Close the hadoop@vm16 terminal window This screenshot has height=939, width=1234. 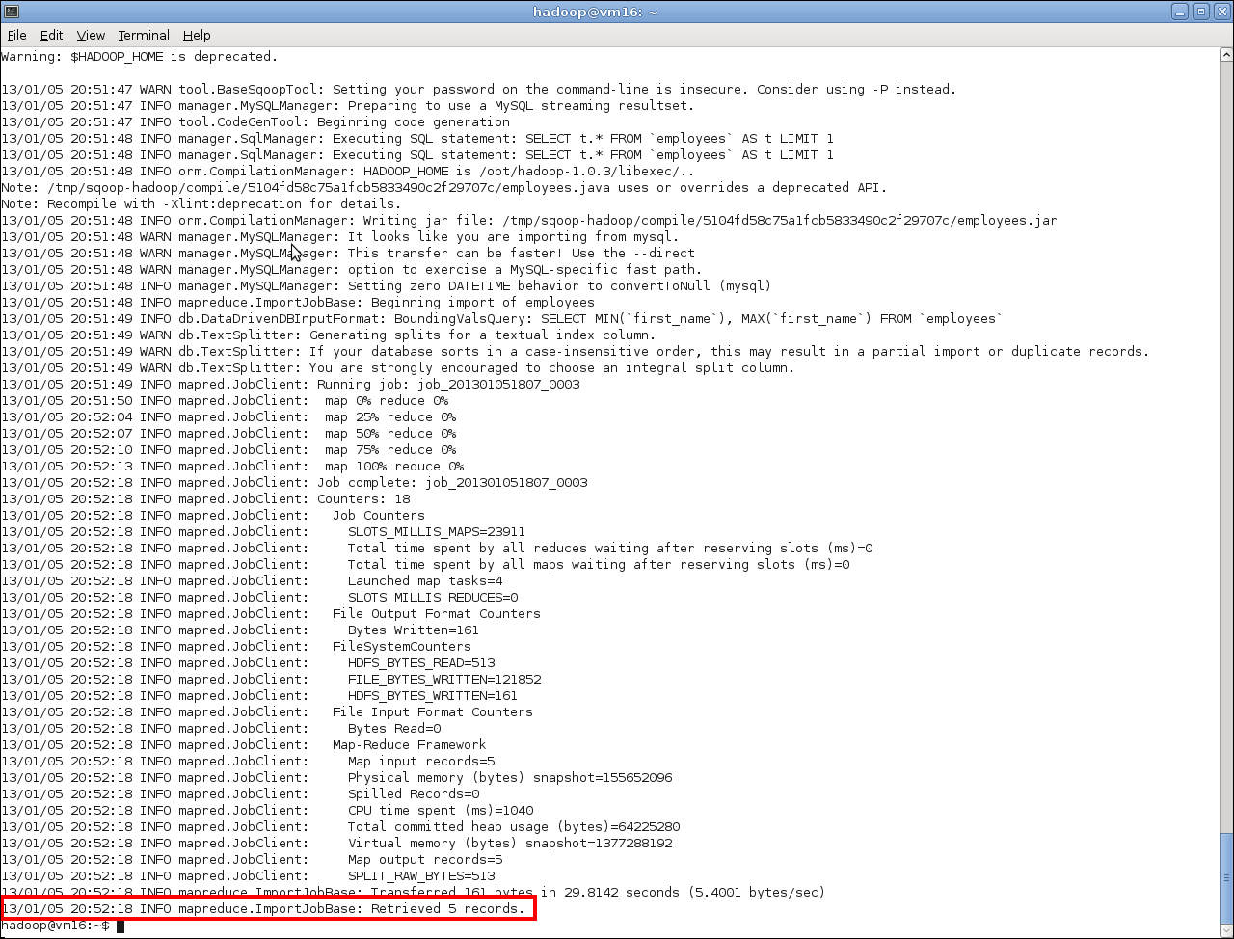[x=1221, y=12]
